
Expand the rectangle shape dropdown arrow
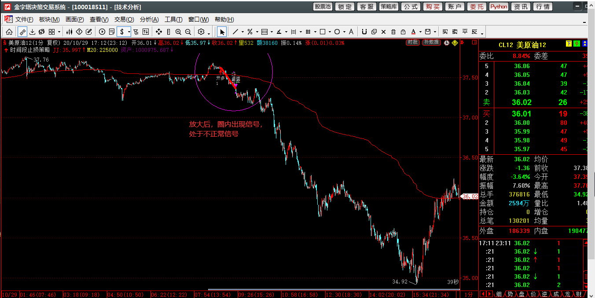(330, 32)
